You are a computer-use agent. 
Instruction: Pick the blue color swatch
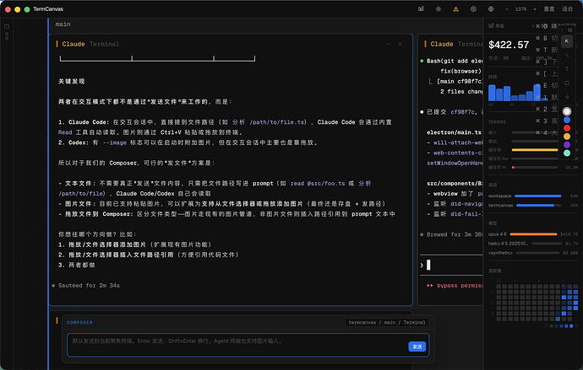pyautogui.click(x=567, y=120)
